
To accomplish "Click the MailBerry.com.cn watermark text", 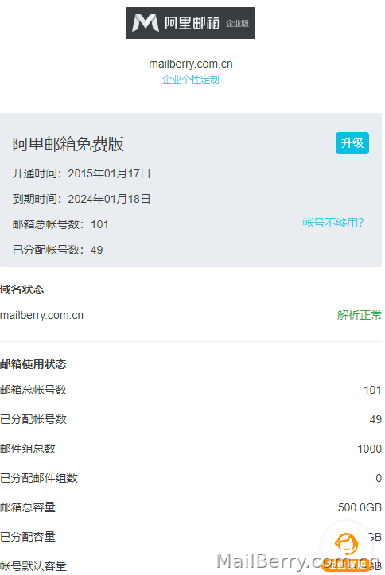I will pyautogui.click(x=297, y=561).
